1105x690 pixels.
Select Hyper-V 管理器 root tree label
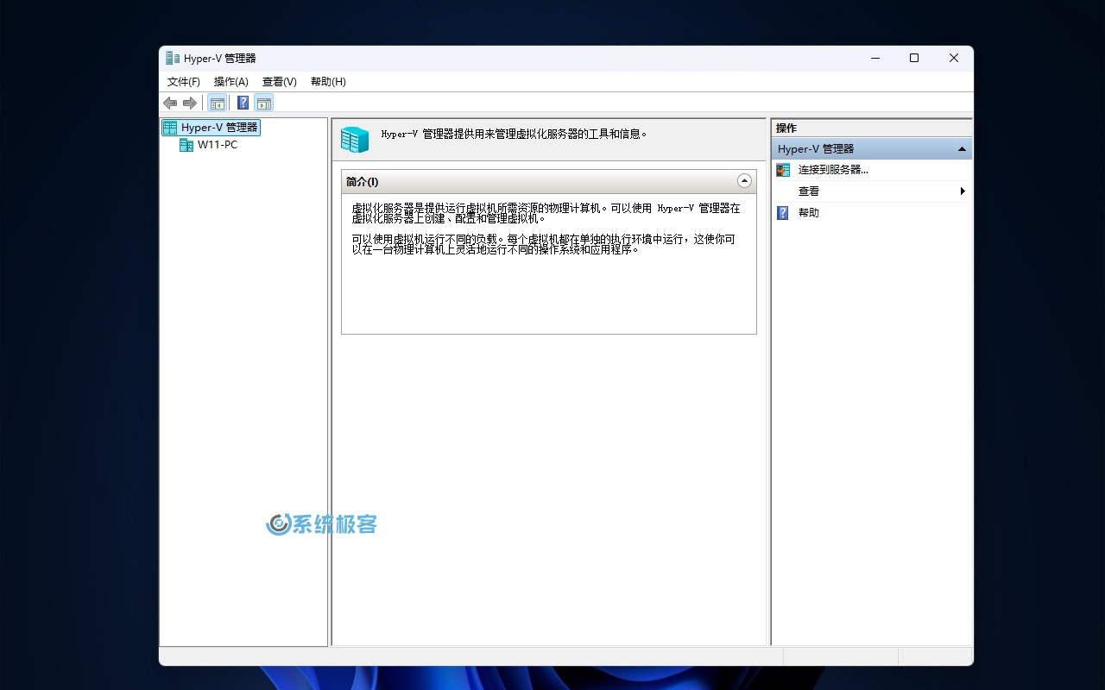coord(219,128)
